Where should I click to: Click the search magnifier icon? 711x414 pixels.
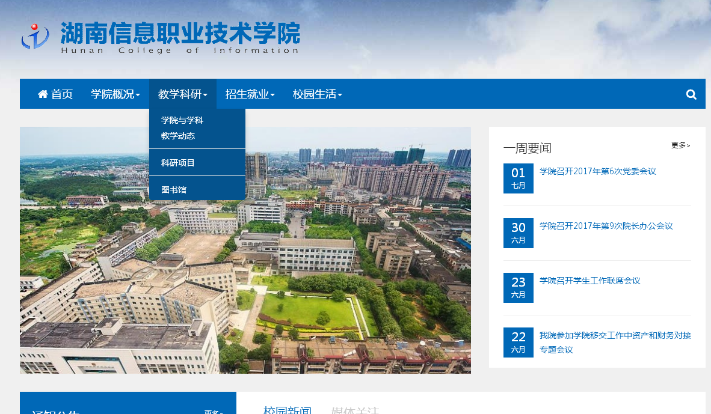[691, 94]
